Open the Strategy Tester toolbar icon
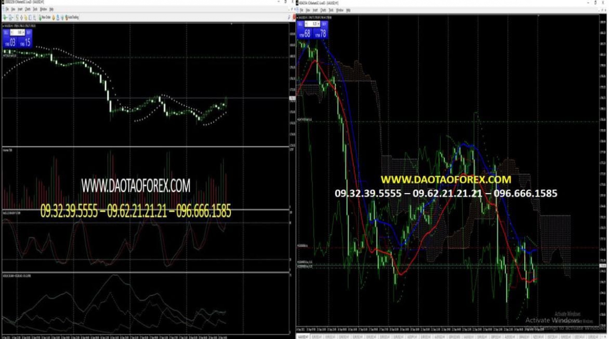This screenshot has width=609, height=339. (x=35, y=17)
